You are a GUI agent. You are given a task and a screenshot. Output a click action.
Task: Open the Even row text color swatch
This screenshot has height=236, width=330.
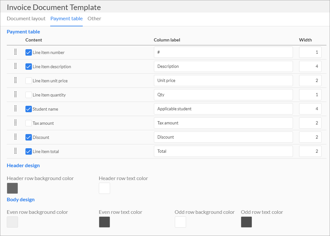[105, 222]
